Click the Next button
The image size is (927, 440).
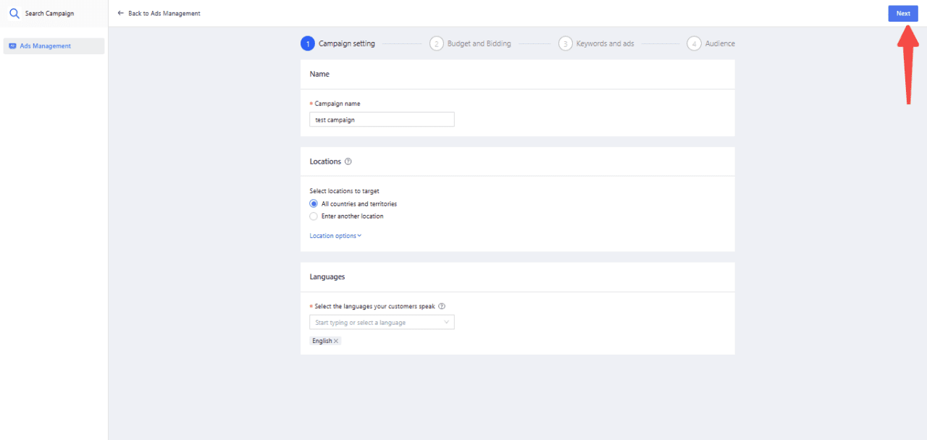(903, 13)
